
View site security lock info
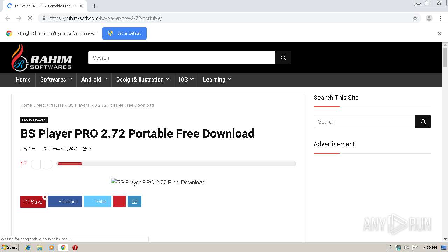[x=44, y=18]
